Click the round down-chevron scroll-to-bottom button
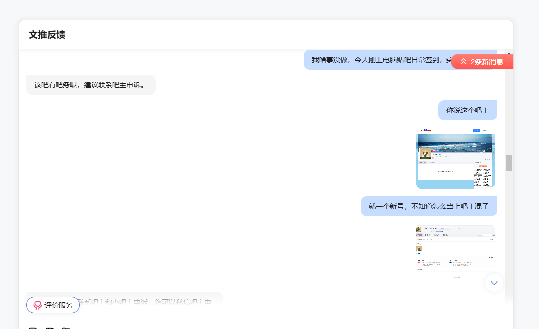The image size is (539, 329). click(494, 283)
